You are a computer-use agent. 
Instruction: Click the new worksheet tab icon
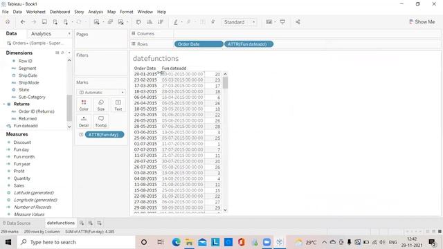click(82, 223)
